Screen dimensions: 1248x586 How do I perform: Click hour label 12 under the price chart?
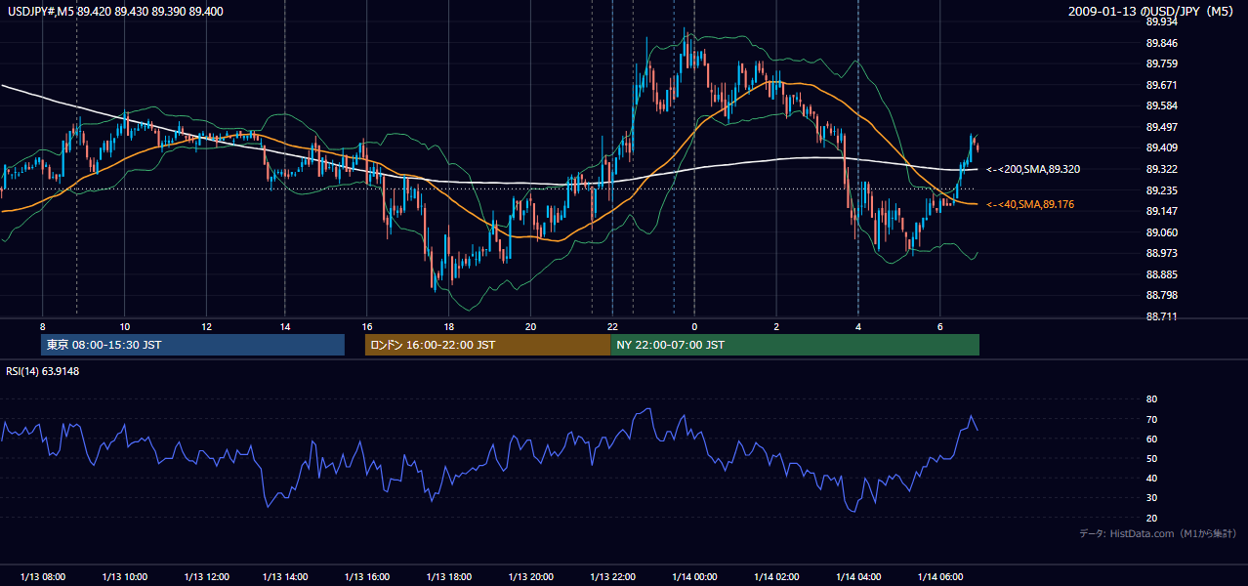click(x=206, y=326)
